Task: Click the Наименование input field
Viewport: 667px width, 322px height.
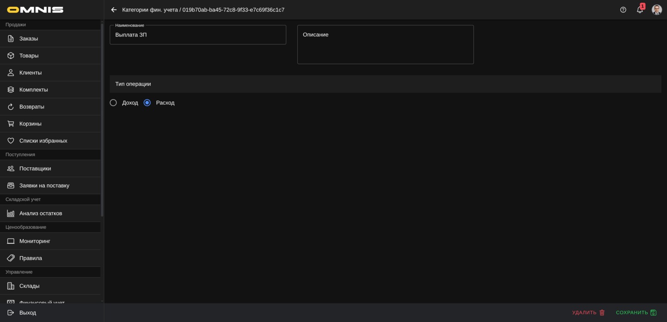Action: coord(198,35)
